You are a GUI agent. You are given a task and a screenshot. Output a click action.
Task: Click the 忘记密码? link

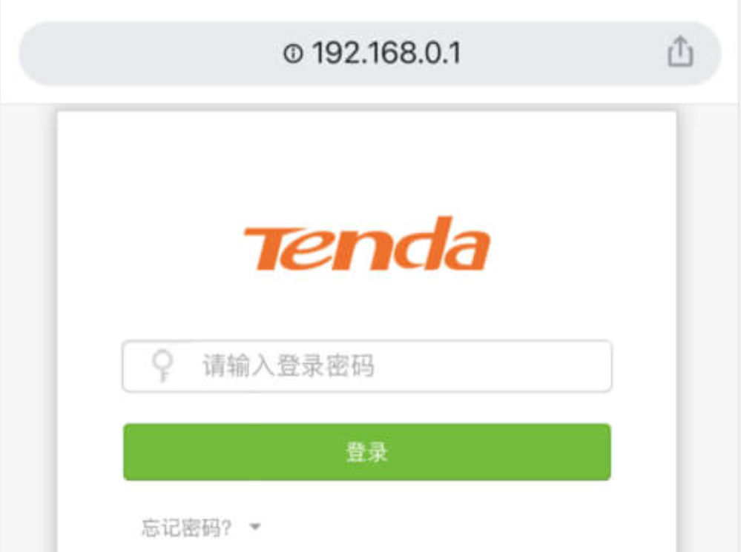[187, 528]
